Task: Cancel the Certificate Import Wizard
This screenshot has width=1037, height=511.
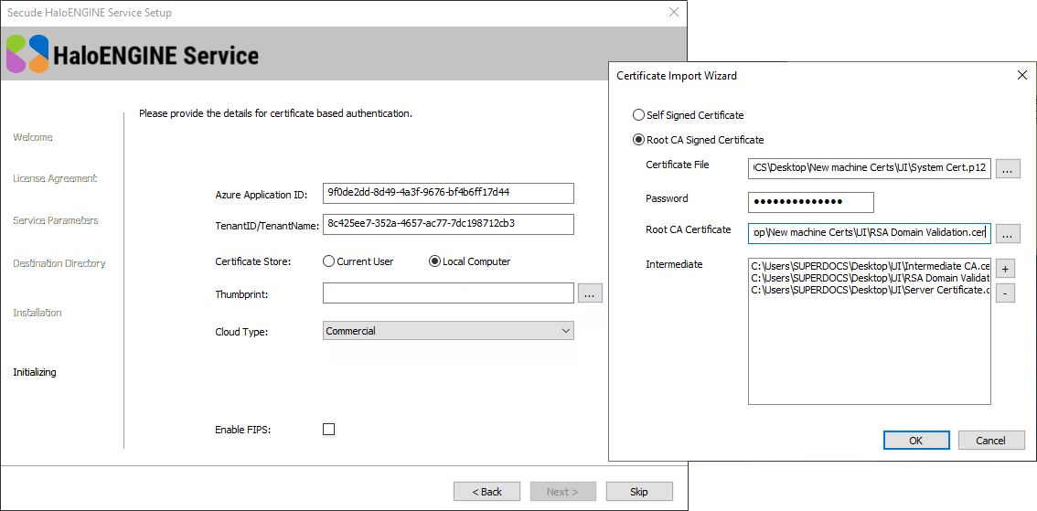Action: pyautogui.click(x=990, y=441)
